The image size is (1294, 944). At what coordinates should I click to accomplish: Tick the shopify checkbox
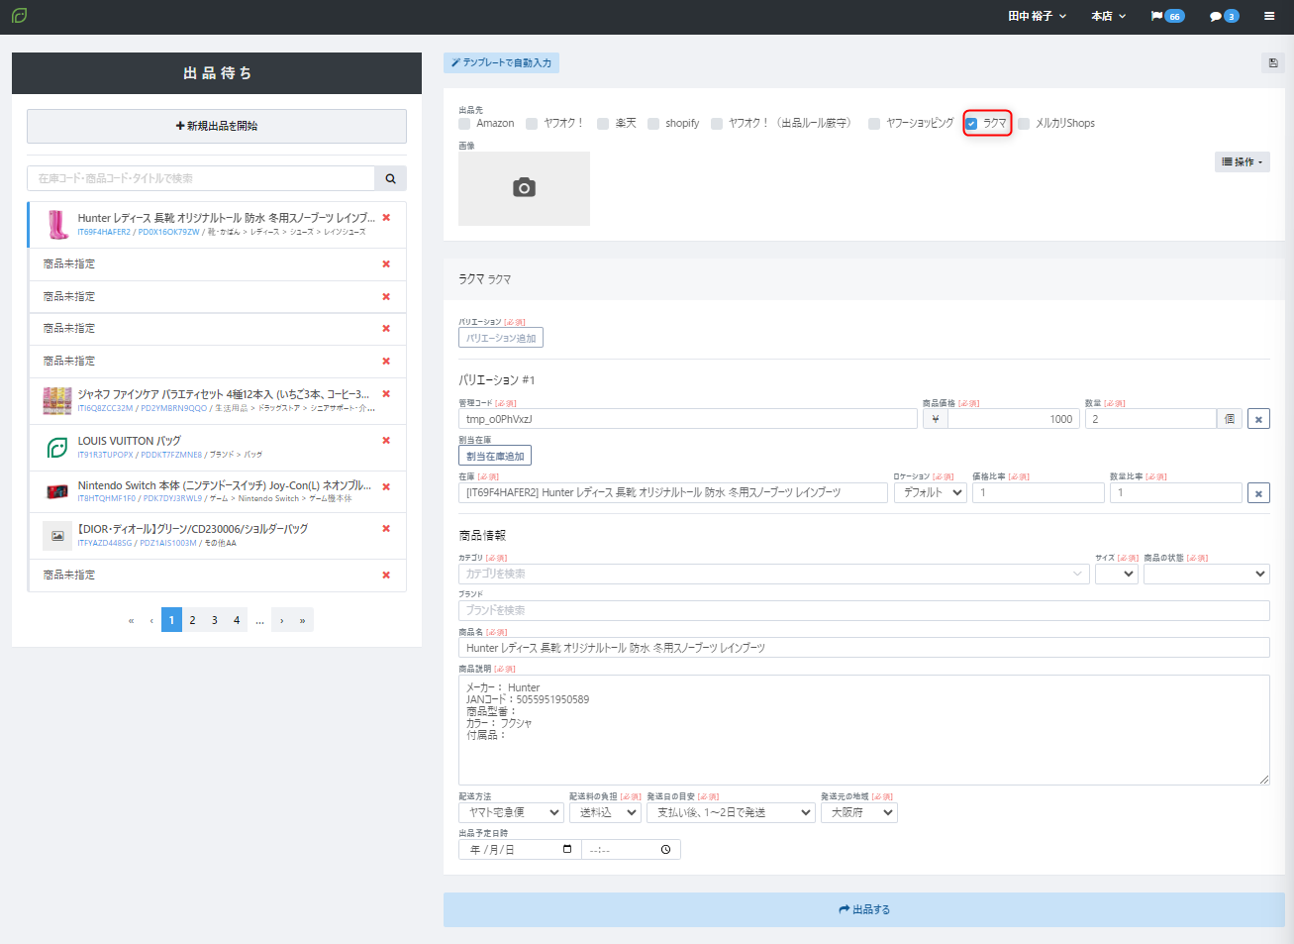click(x=653, y=124)
